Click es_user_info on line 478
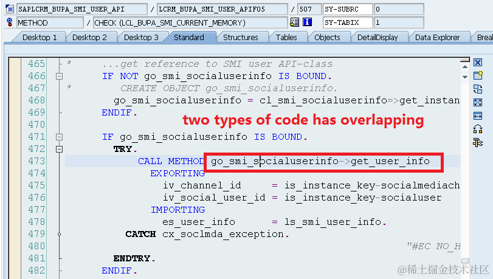Screen dimensions: 493x279 tap(199, 222)
